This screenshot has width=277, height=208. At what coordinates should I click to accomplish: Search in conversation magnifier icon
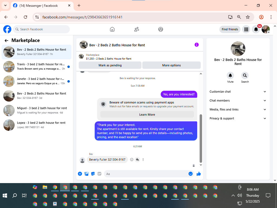(245, 76)
